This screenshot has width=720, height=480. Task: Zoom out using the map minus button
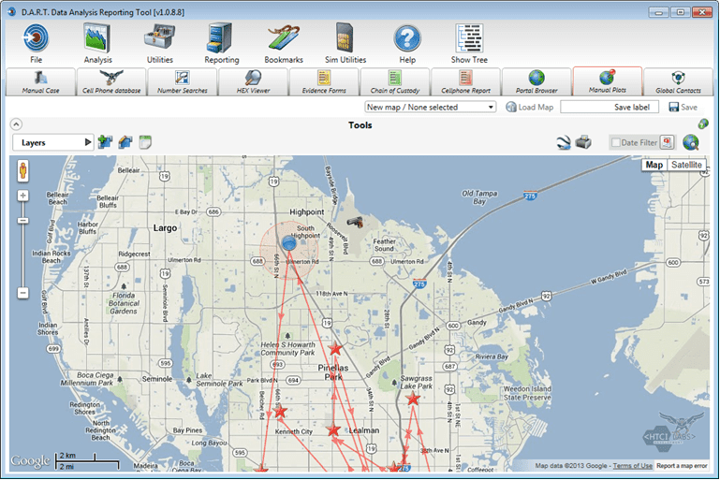coord(22,293)
